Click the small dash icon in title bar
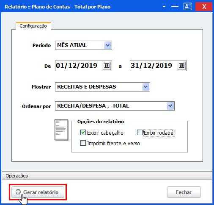 click(x=164, y=7)
